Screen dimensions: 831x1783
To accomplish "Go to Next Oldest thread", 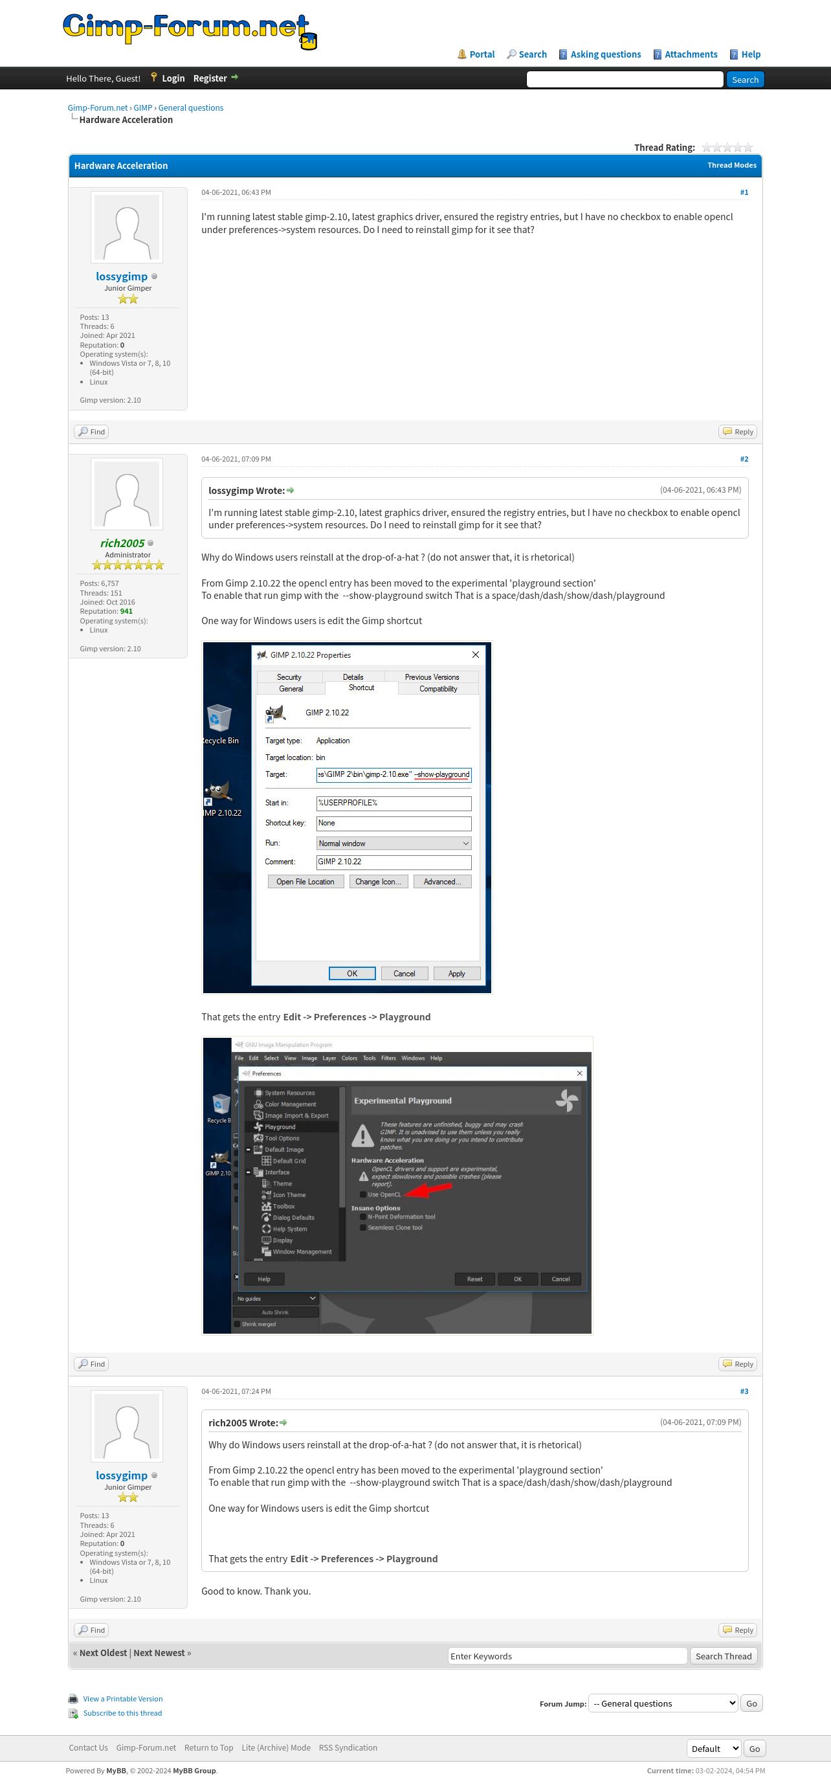I will click(x=103, y=1653).
